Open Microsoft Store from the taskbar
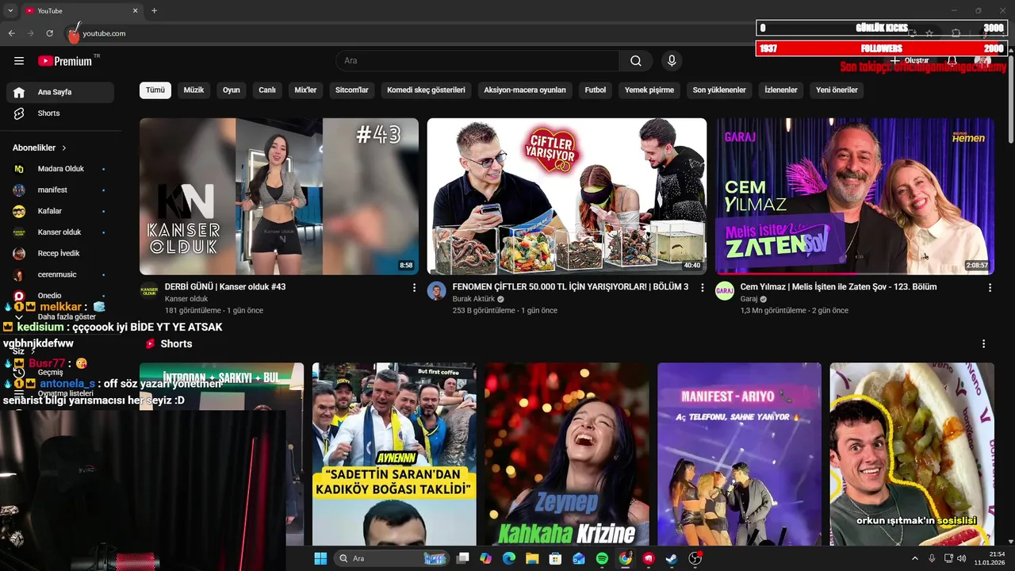 point(555,558)
